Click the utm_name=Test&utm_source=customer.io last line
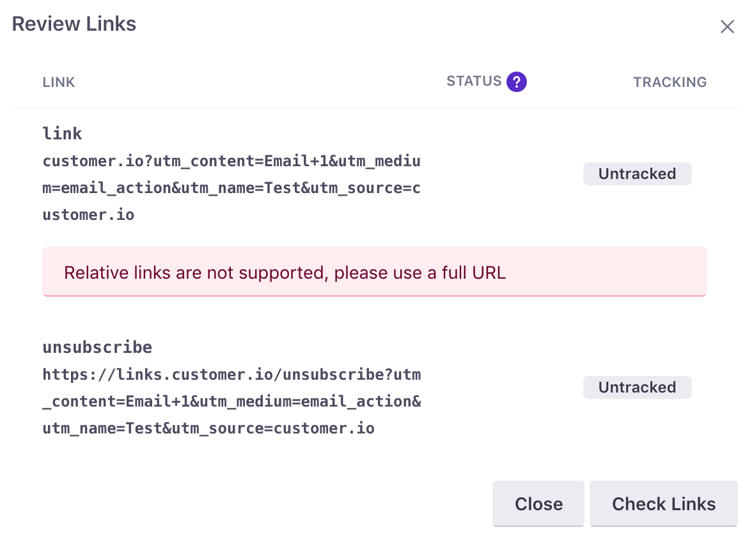 click(208, 428)
